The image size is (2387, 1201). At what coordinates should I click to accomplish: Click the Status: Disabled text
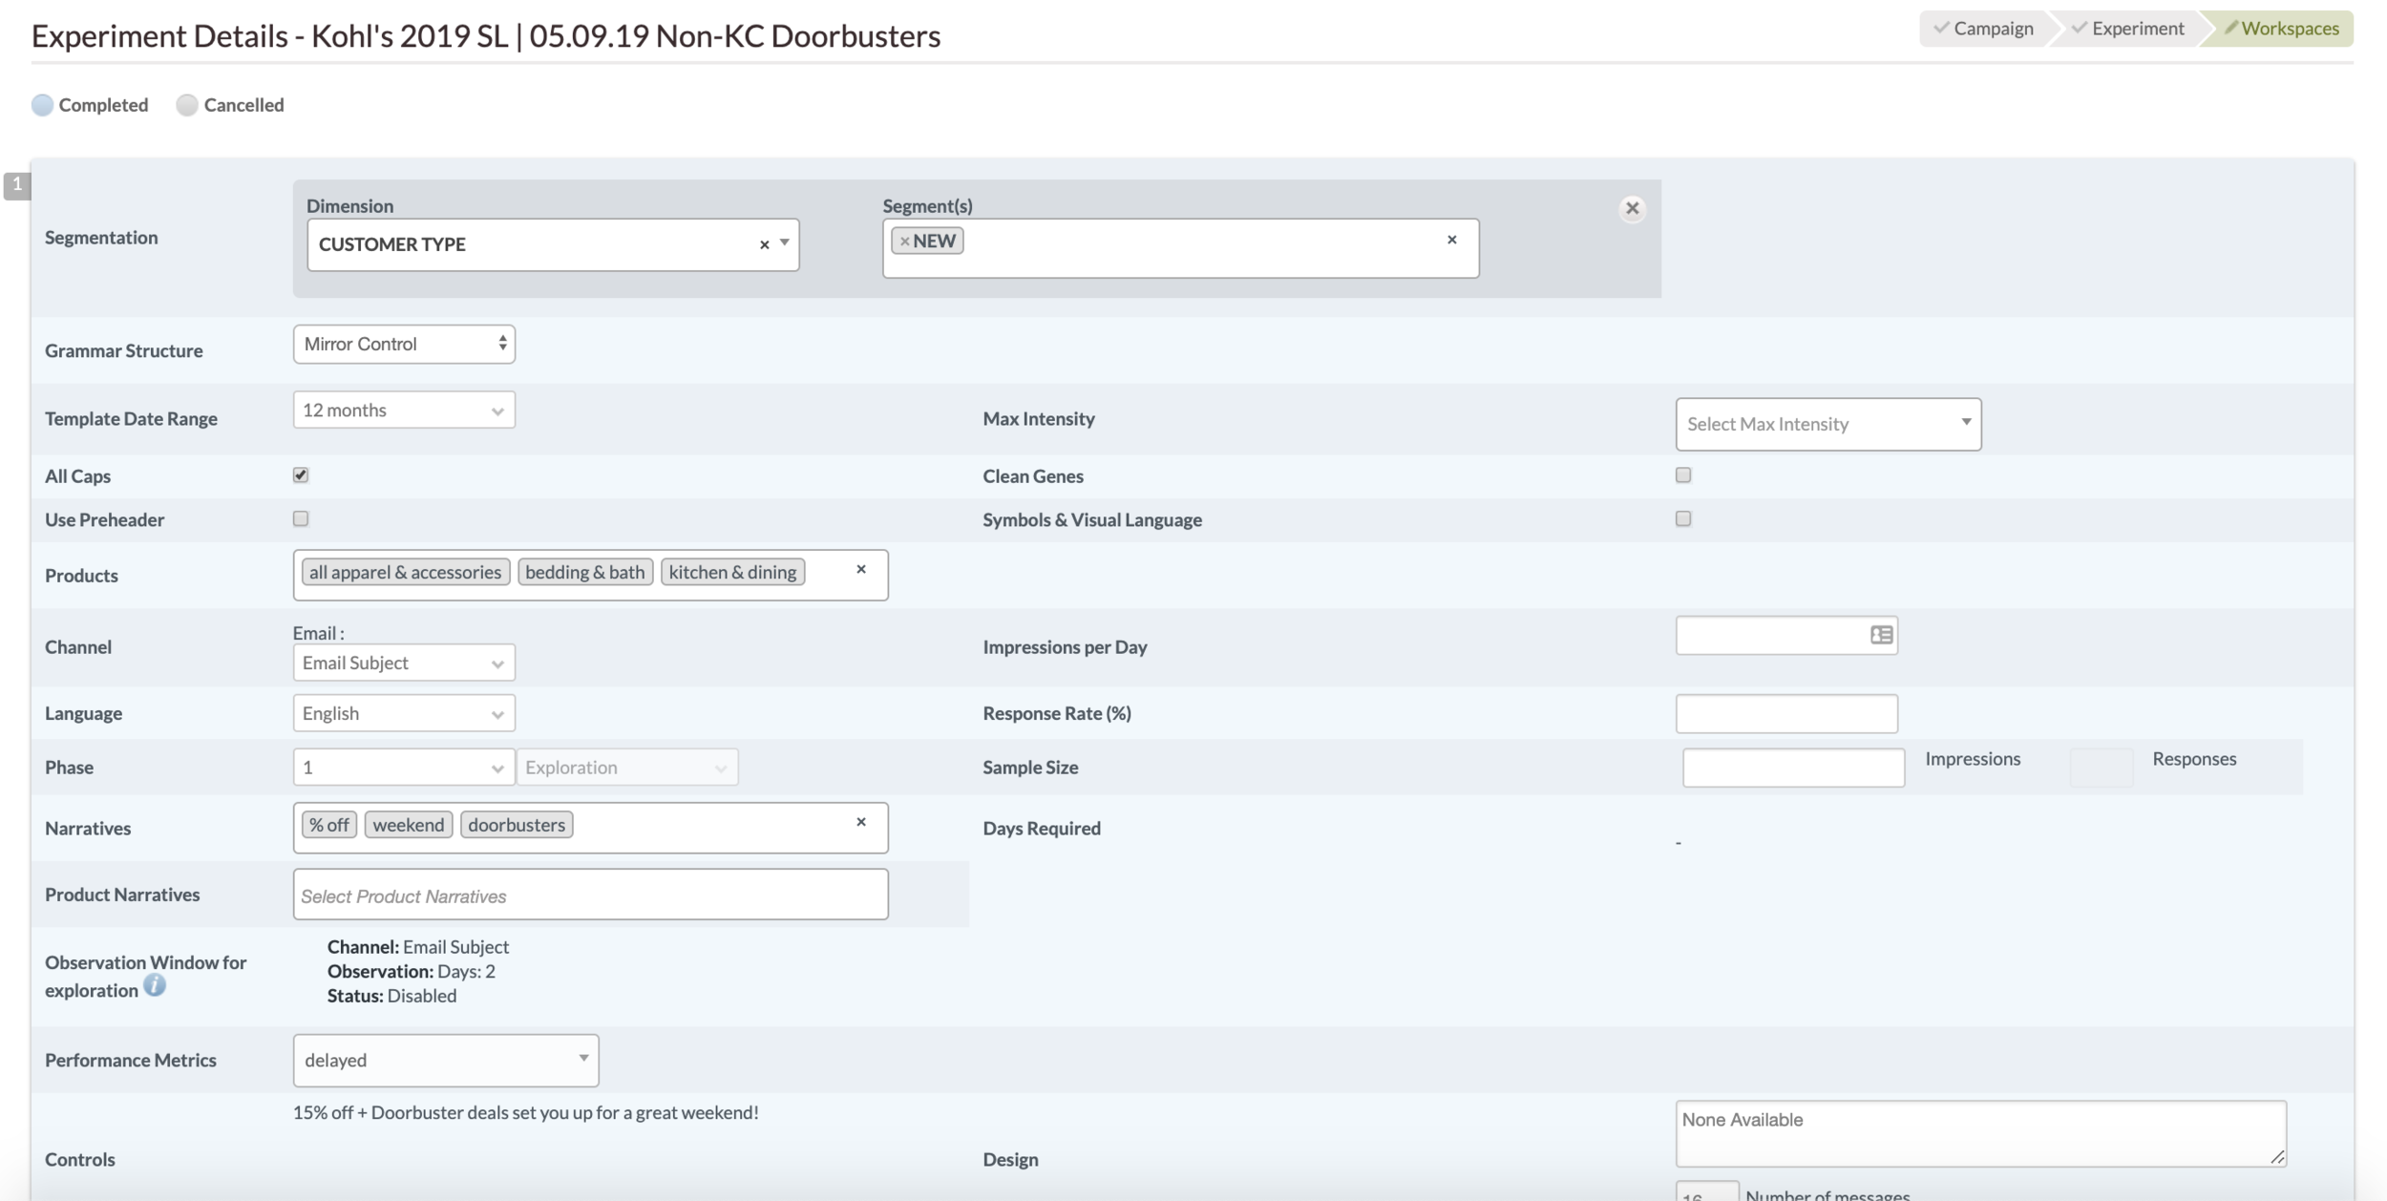pos(392,996)
